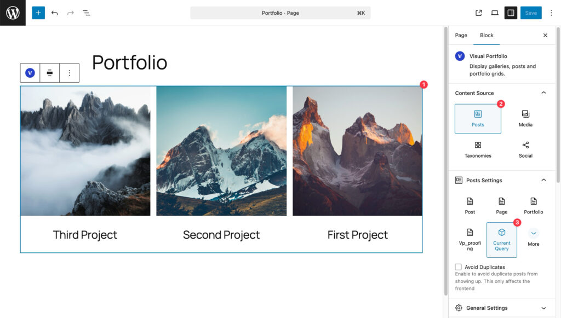The width and height of the screenshot is (561, 318).
Task: Toggle the settings sidebar panel button
Action: [x=511, y=13]
